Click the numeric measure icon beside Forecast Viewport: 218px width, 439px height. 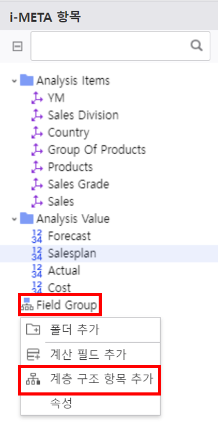coord(37,236)
